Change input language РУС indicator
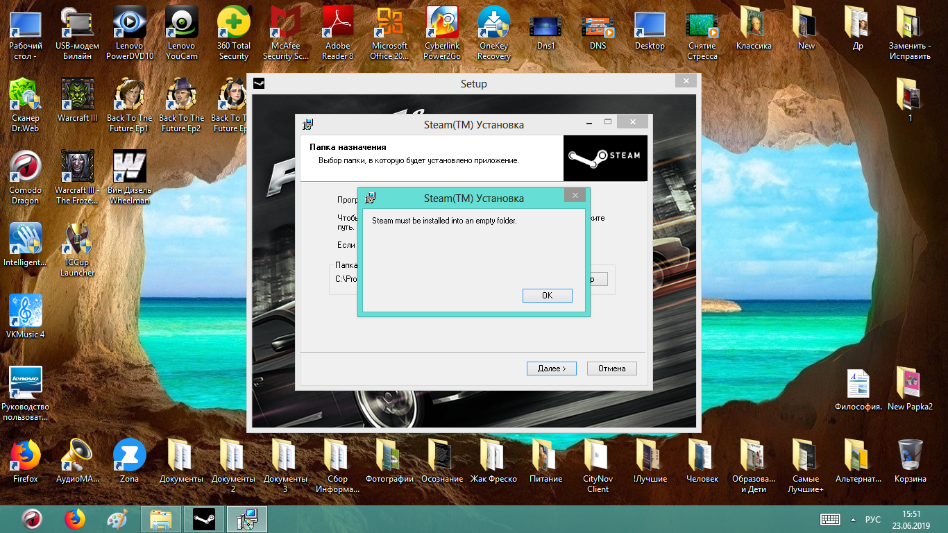 [x=873, y=519]
